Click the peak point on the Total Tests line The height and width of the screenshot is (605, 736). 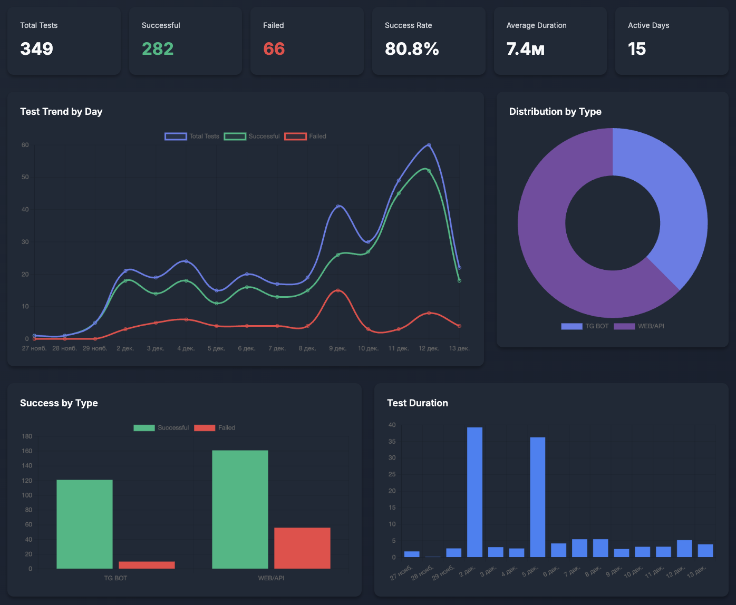click(429, 144)
